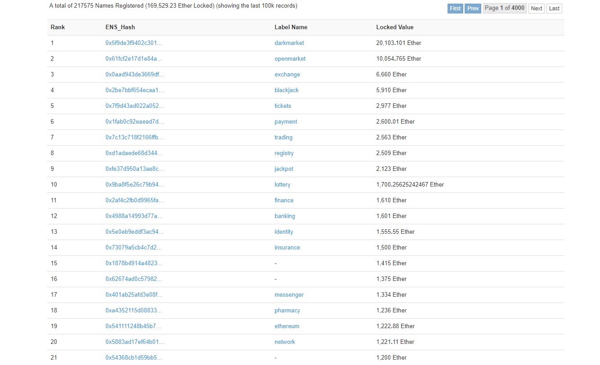Open the payment label link
This screenshot has height=365, width=600.
click(286, 122)
